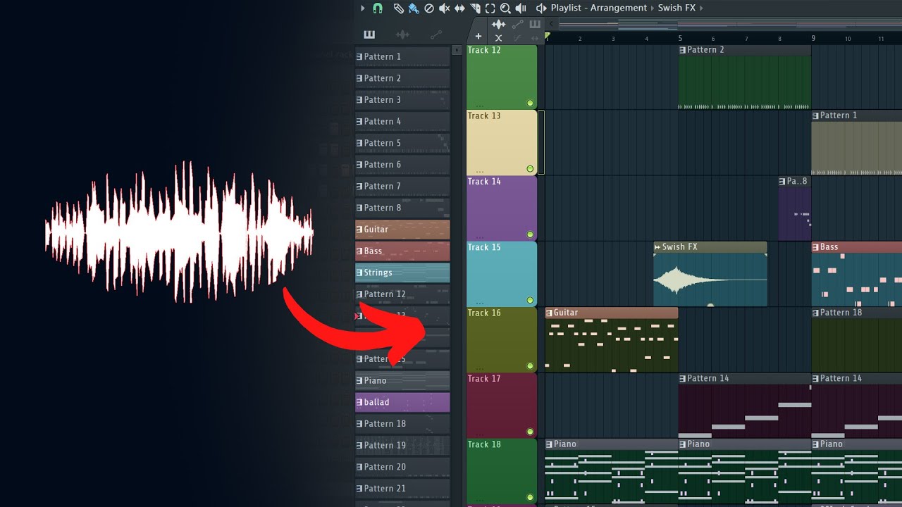Toggle automation clip focus icon
Viewport: 902px width, 507px height.
tap(517, 25)
